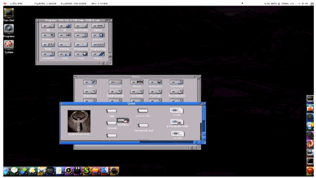Open the Emulators drawer
Screen dimensions: 316x178
pos(48,35)
